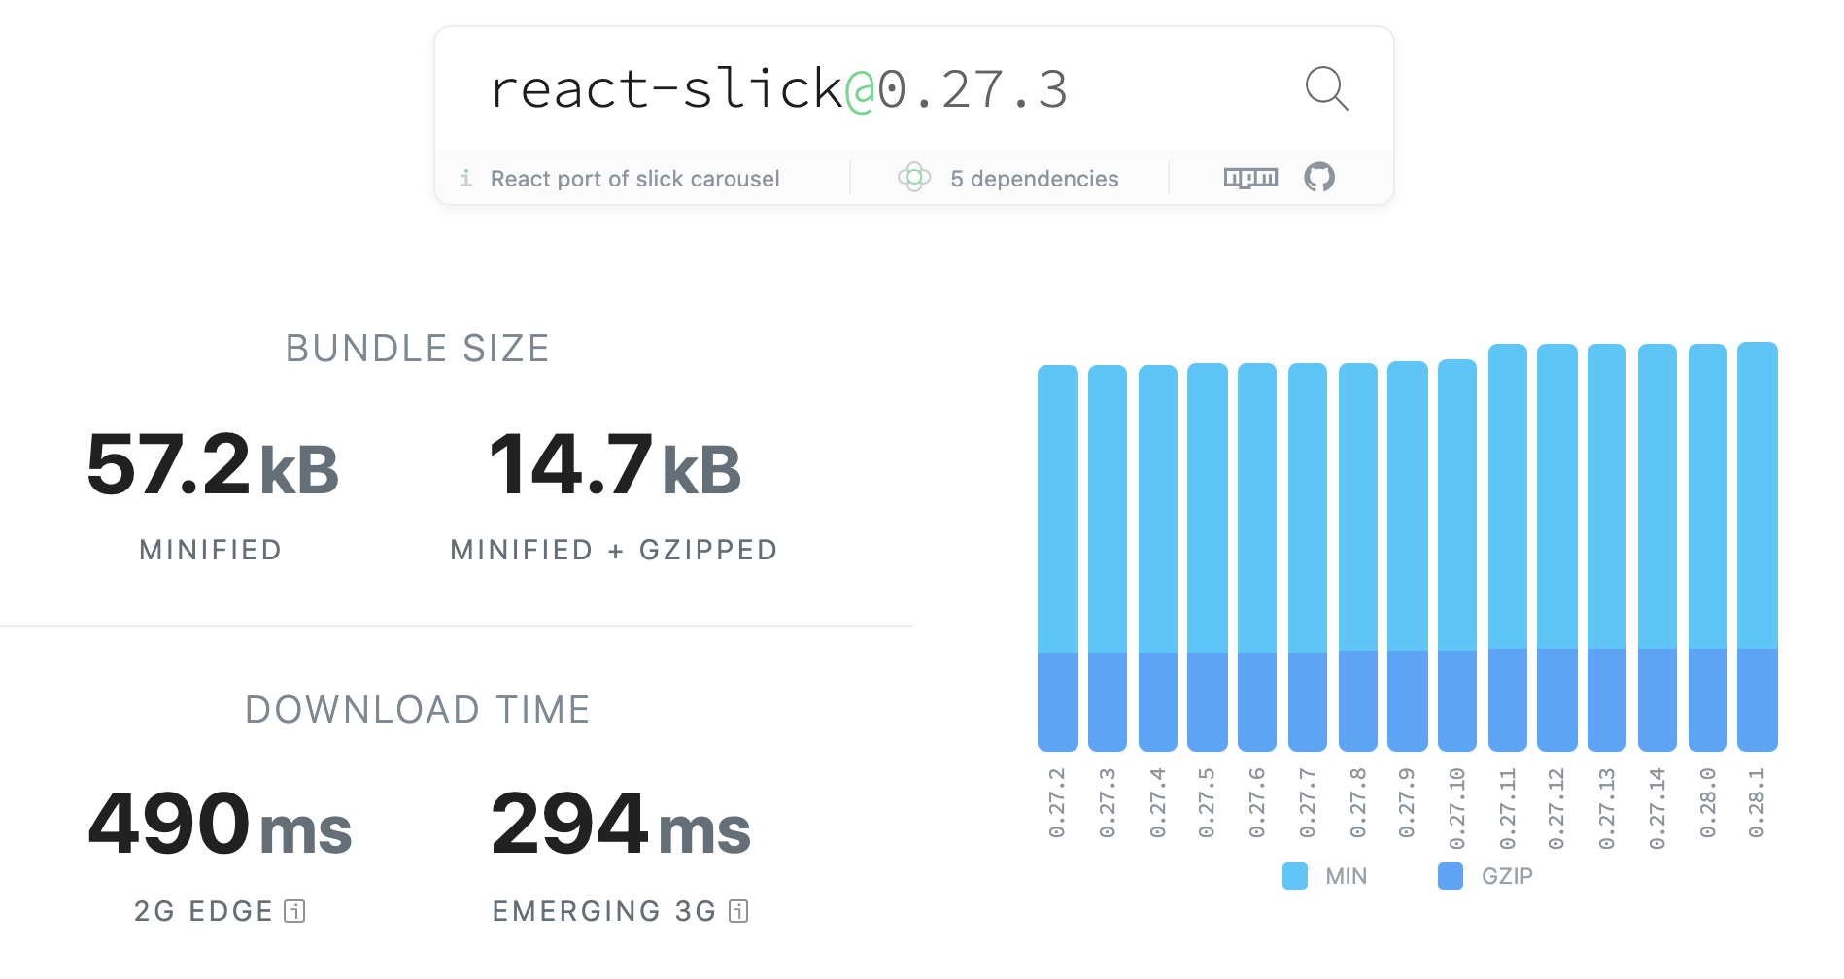Click the info icon beside package description

466,178
